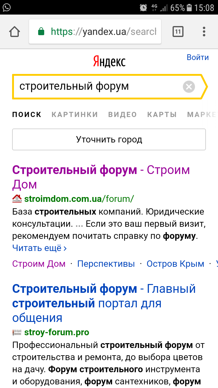The image size is (218, 388).
Task: Select the Поиск tab
Action: click(27, 115)
